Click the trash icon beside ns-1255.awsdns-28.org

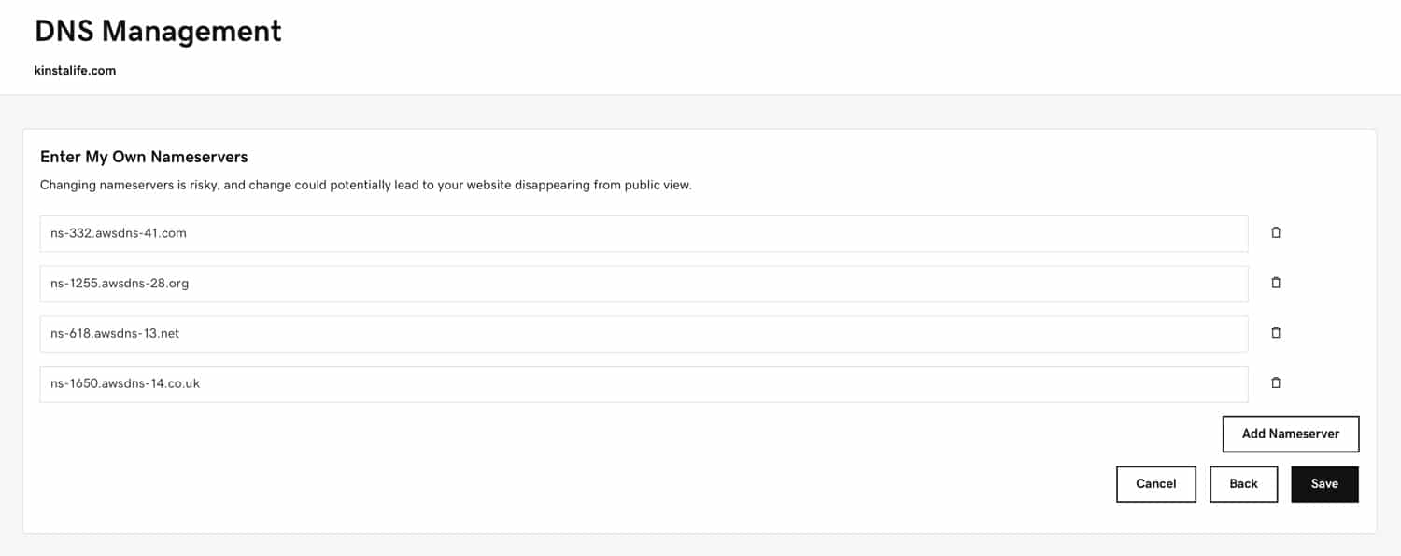point(1276,283)
